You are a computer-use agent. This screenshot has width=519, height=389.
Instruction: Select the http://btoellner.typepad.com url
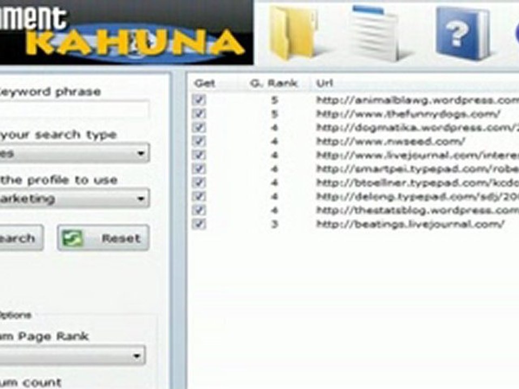[418, 183]
